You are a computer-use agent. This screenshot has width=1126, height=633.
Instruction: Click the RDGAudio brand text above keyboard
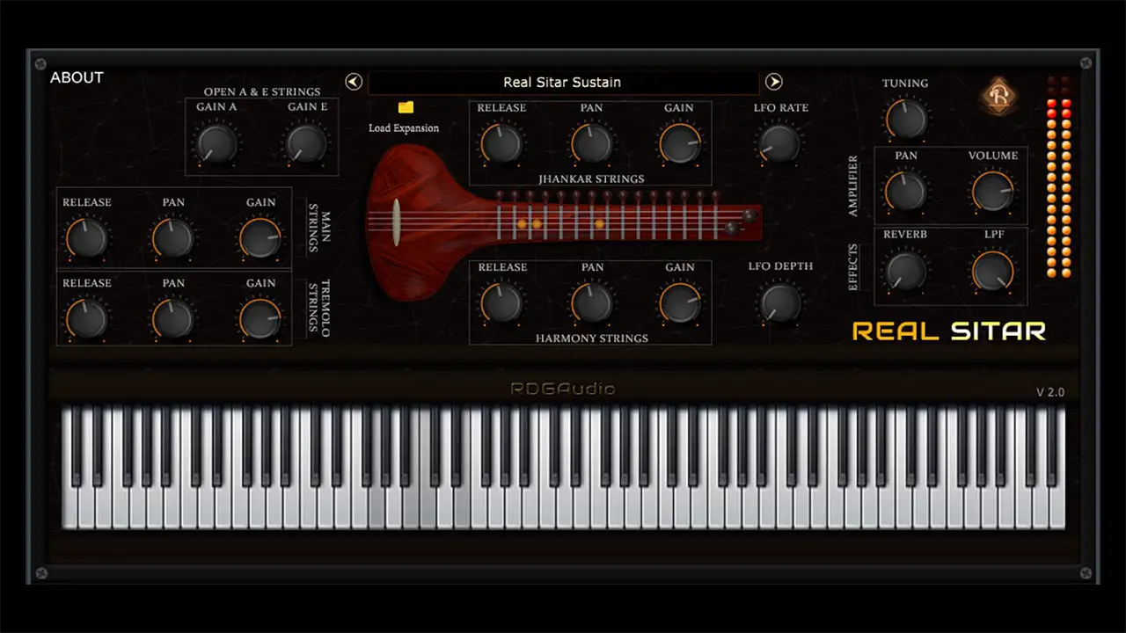point(563,389)
